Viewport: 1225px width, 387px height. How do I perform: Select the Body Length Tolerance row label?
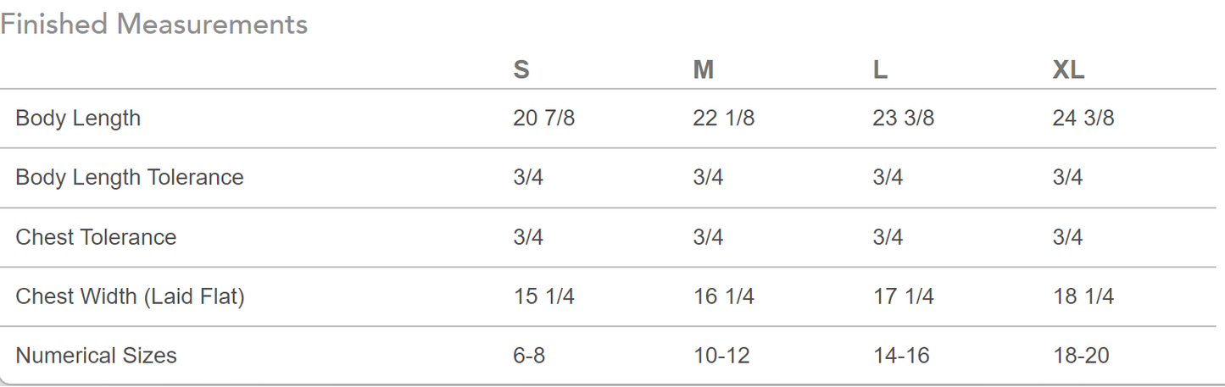tap(130, 178)
